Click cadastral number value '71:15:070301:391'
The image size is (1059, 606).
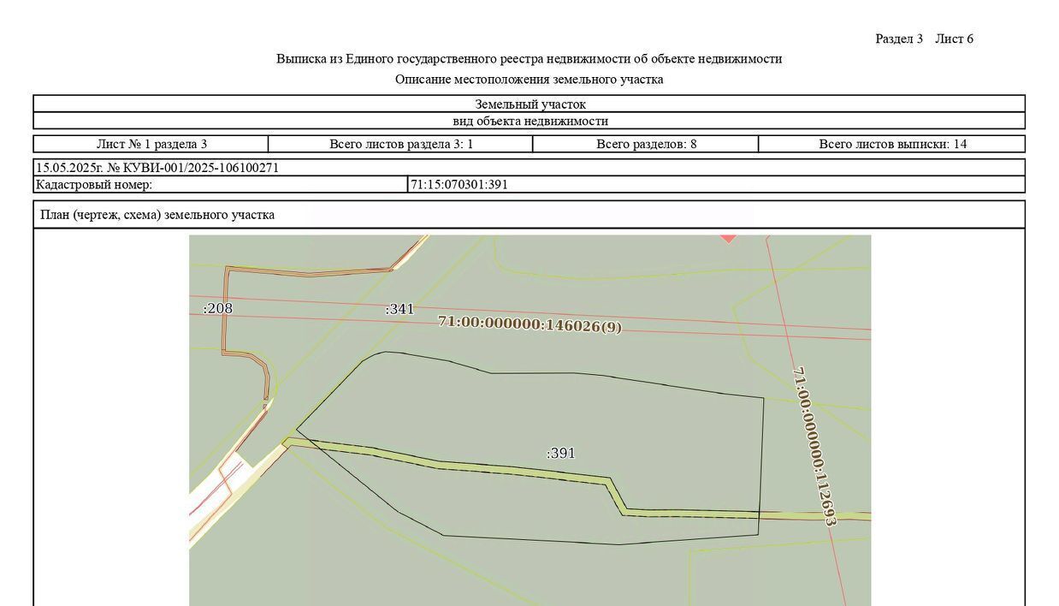(x=459, y=184)
